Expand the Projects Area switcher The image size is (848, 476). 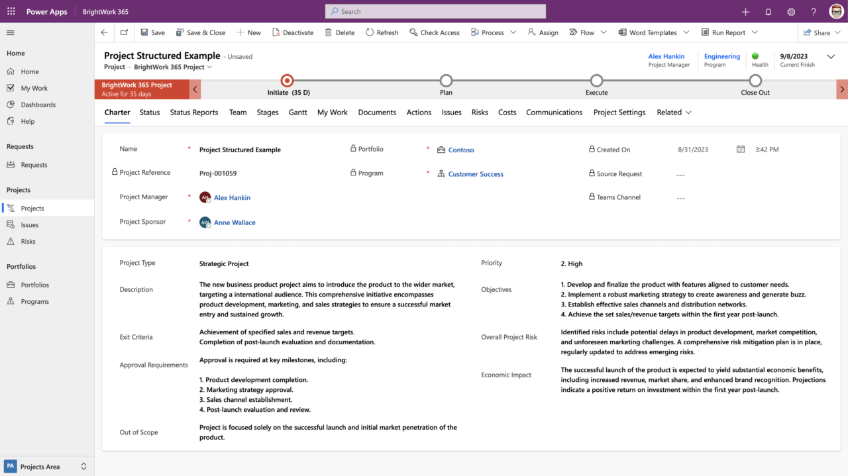pyautogui.click(x=83, y=466)
